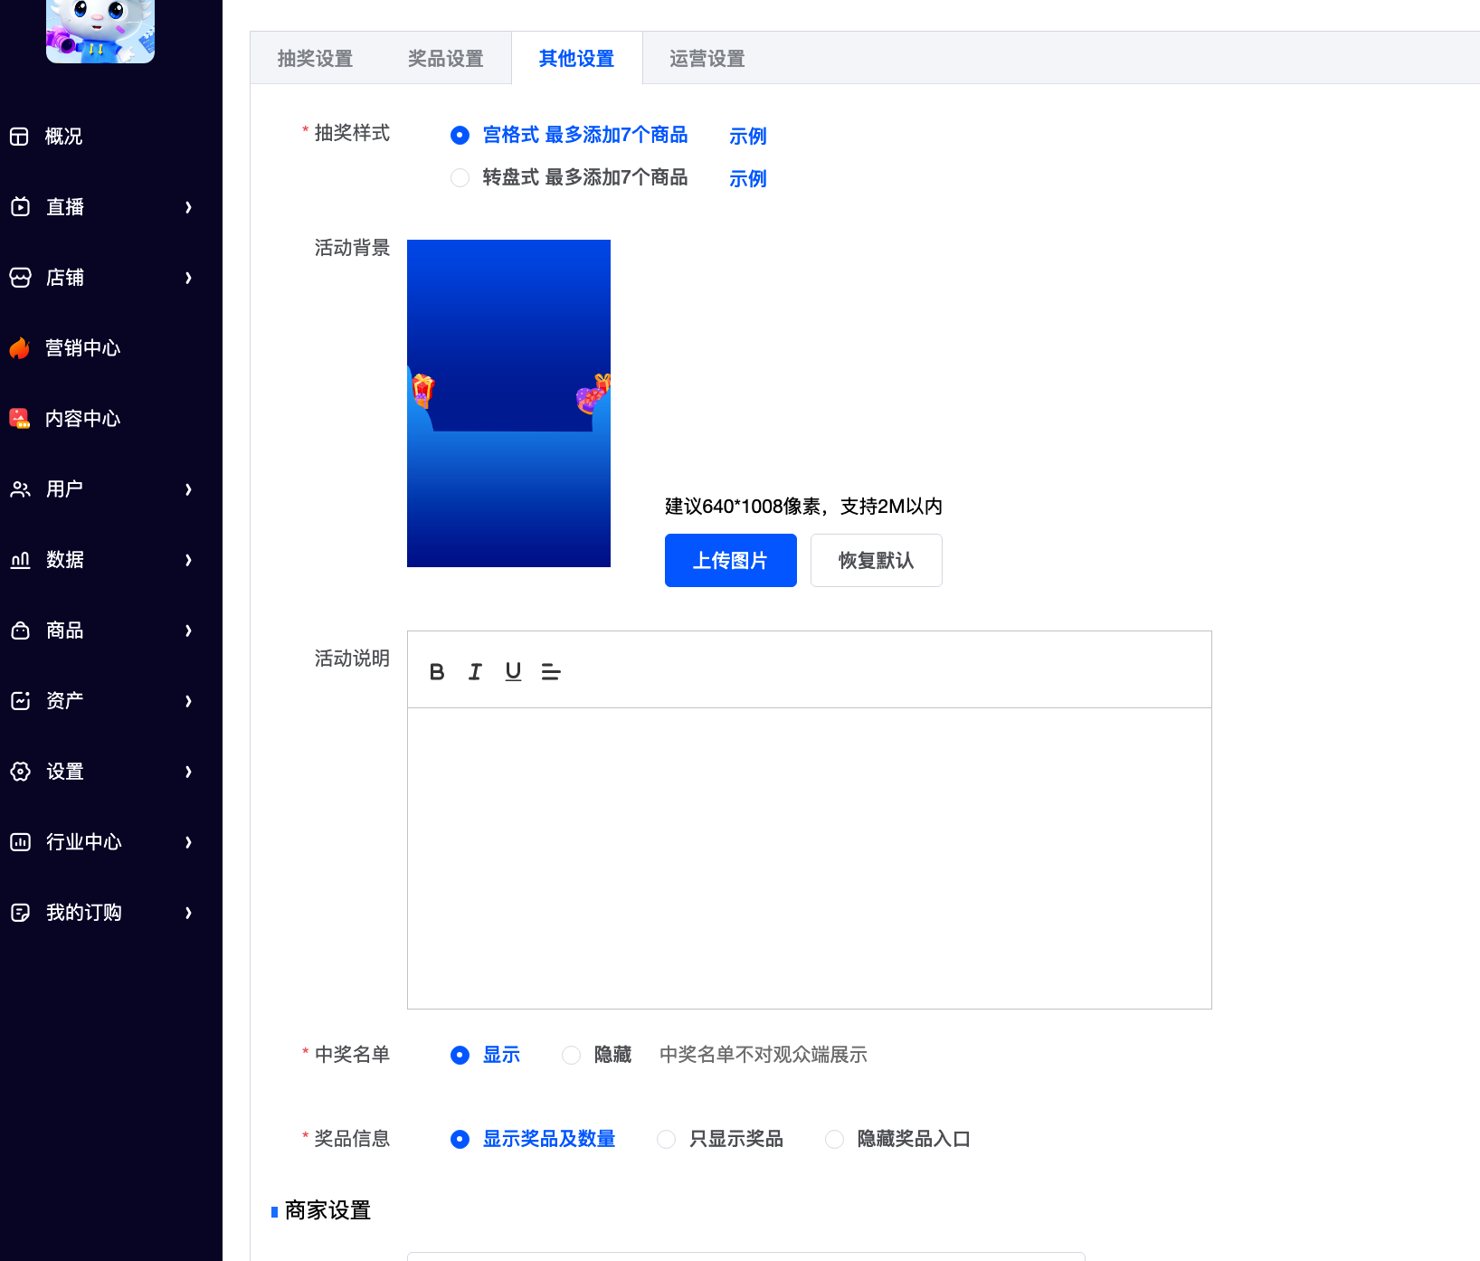Select 只显示奖品 prize info option

tap(667, 1140)
